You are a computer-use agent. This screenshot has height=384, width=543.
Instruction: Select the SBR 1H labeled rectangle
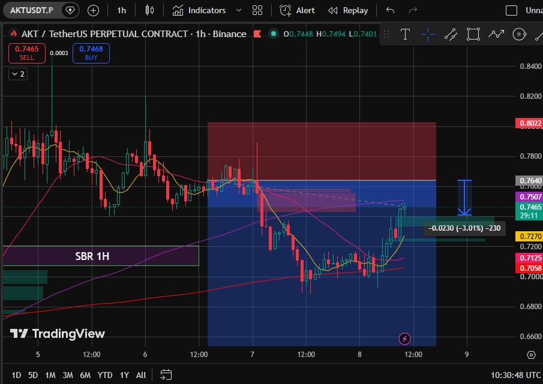[x=101, y=256]
